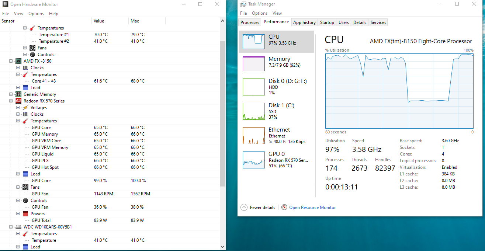This screenshot has height=251, width=485.
Task: Select the Disk 1 (C:) SSD thumbnail
Action: click(x=254, y=111)
